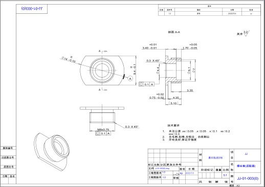This screenshot has height=187, width=265.
Task: Select the M8x0.75 thread callout
Action: 103,129
